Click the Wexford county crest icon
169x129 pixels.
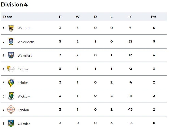[11, 28]
